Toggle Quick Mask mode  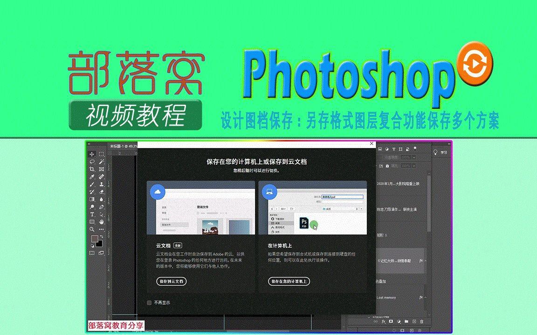point(92,253)
